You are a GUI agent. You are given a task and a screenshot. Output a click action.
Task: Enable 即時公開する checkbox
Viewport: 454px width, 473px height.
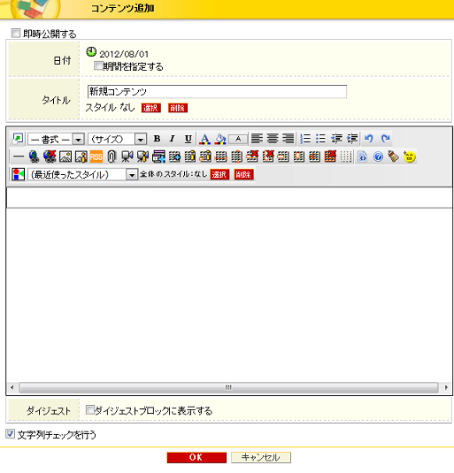(x=16, y=33)
